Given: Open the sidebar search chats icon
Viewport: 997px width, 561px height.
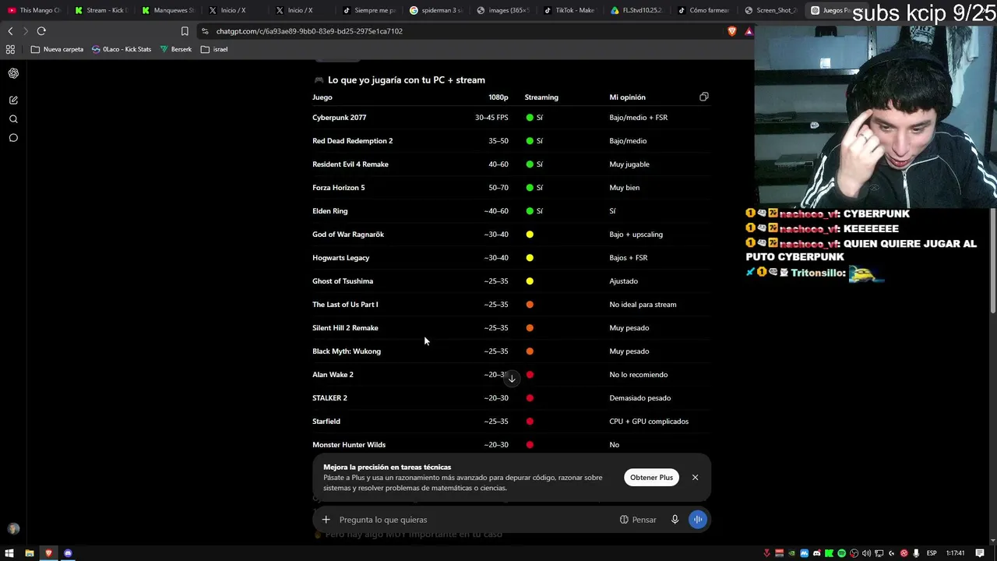Looking at the screenshot, I should click(x=13, y=119).
